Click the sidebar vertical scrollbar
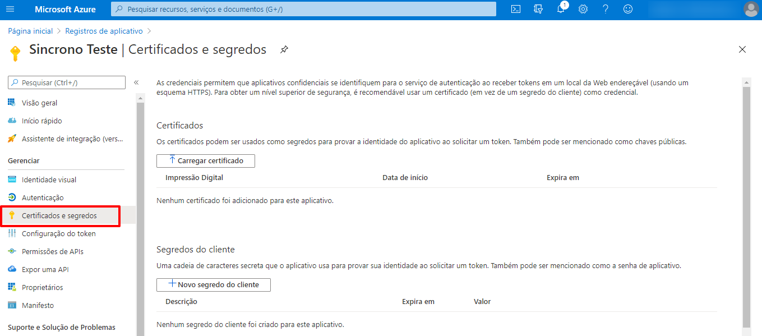 (140, 219)
